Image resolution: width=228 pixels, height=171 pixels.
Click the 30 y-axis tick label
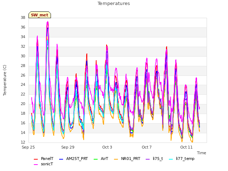point(23,56)
